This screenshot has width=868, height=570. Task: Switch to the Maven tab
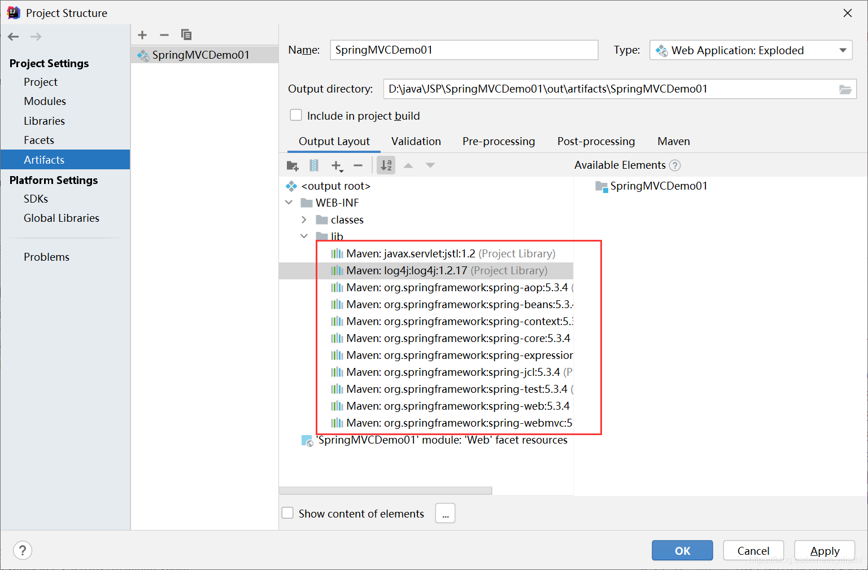(674, 141)
